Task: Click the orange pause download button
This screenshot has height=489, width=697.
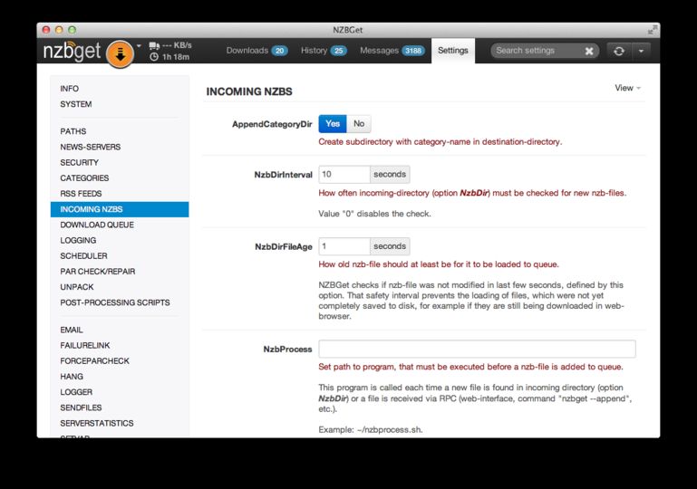Action: click(x=120, y=53)
